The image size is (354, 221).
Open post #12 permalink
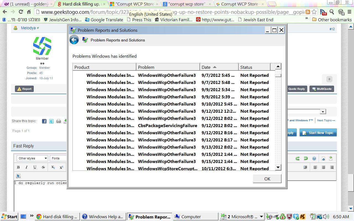click(x=332, y=29)
